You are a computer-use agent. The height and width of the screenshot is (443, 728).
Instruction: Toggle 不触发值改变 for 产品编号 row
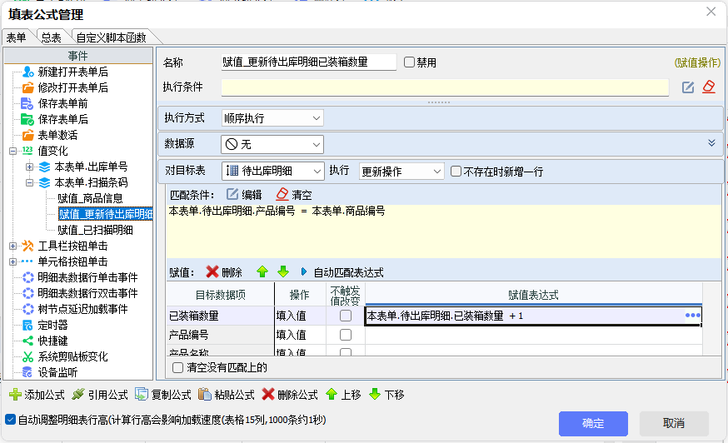346,335
